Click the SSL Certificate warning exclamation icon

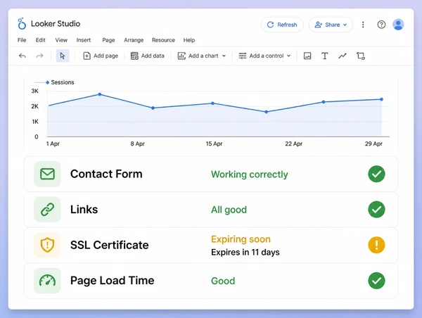click(376, 245)
